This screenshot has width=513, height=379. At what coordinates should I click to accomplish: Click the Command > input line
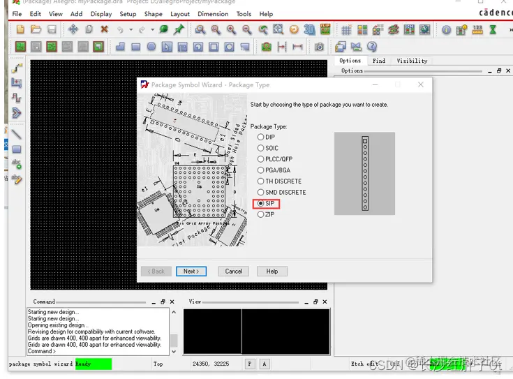click(98, 351)
